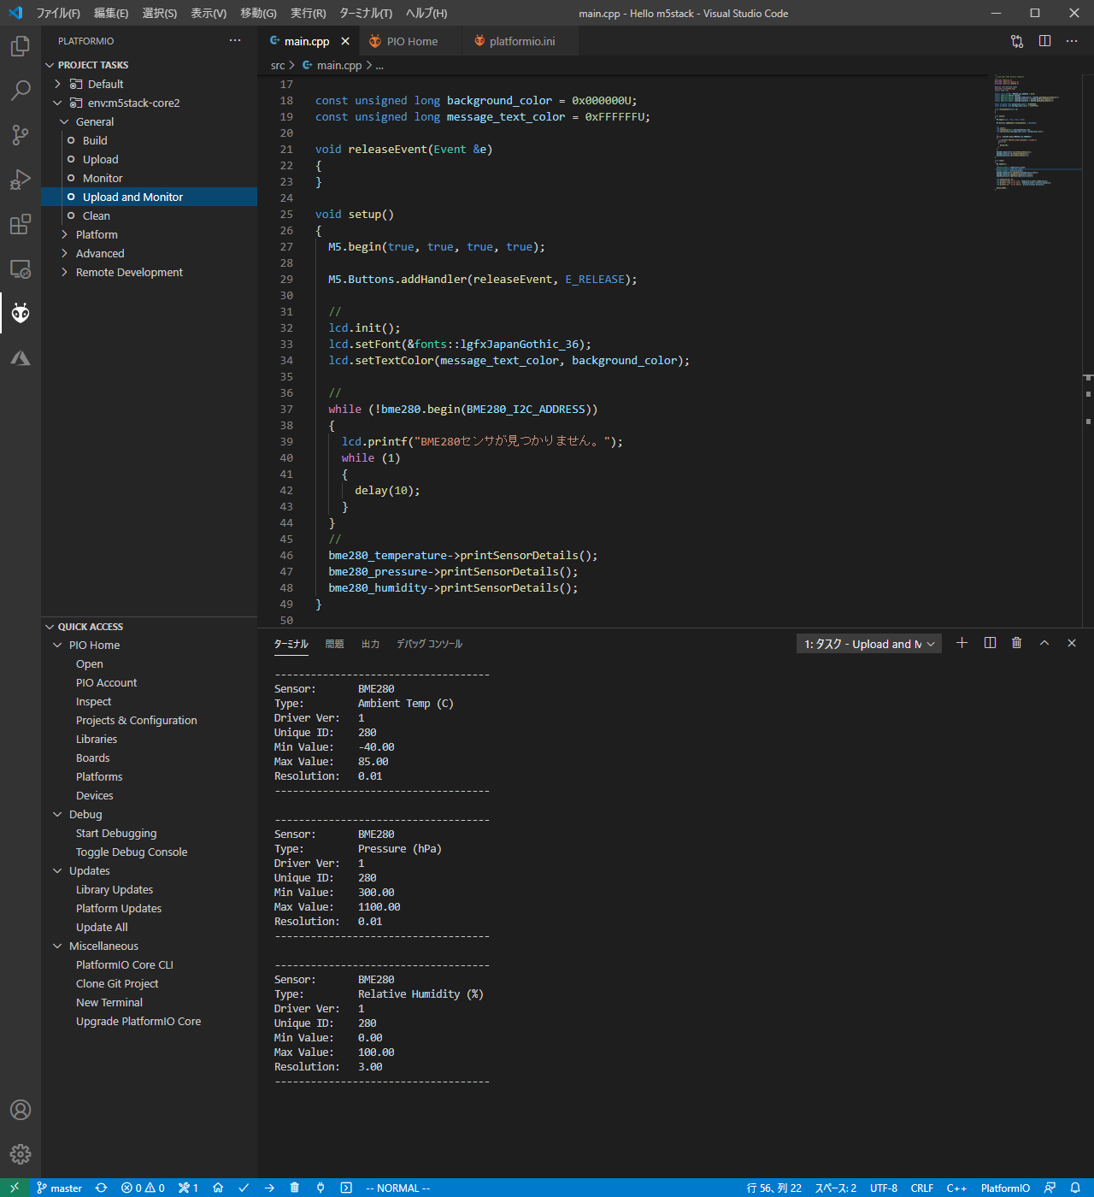Click the feedback icon in status bar

coord(1050,1188)
